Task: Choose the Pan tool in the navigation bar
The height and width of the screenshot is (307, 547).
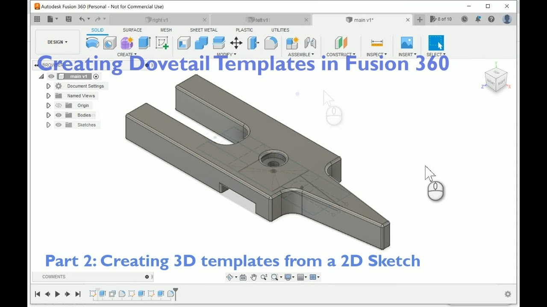Action: [253, 277]
